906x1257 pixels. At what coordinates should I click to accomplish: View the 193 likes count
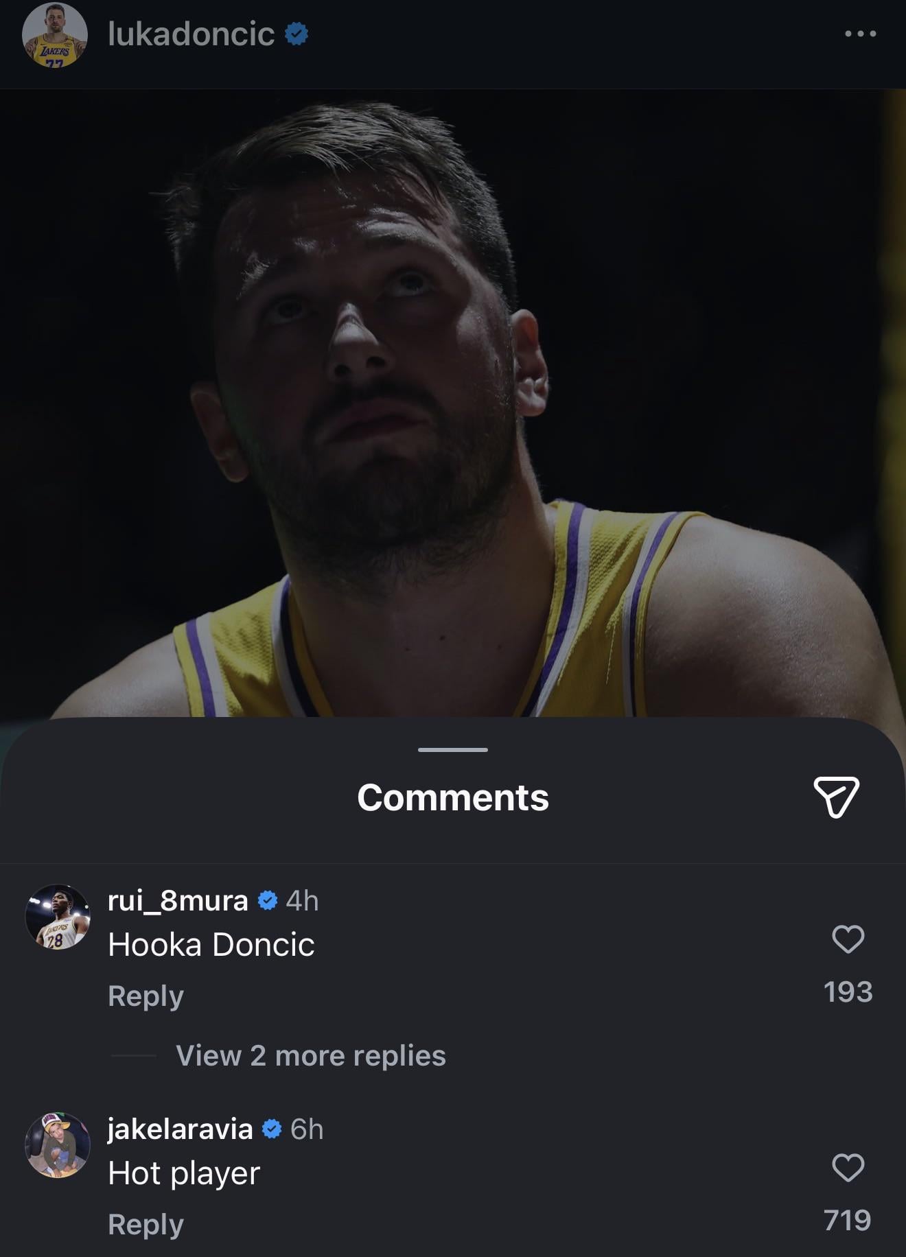848,991
